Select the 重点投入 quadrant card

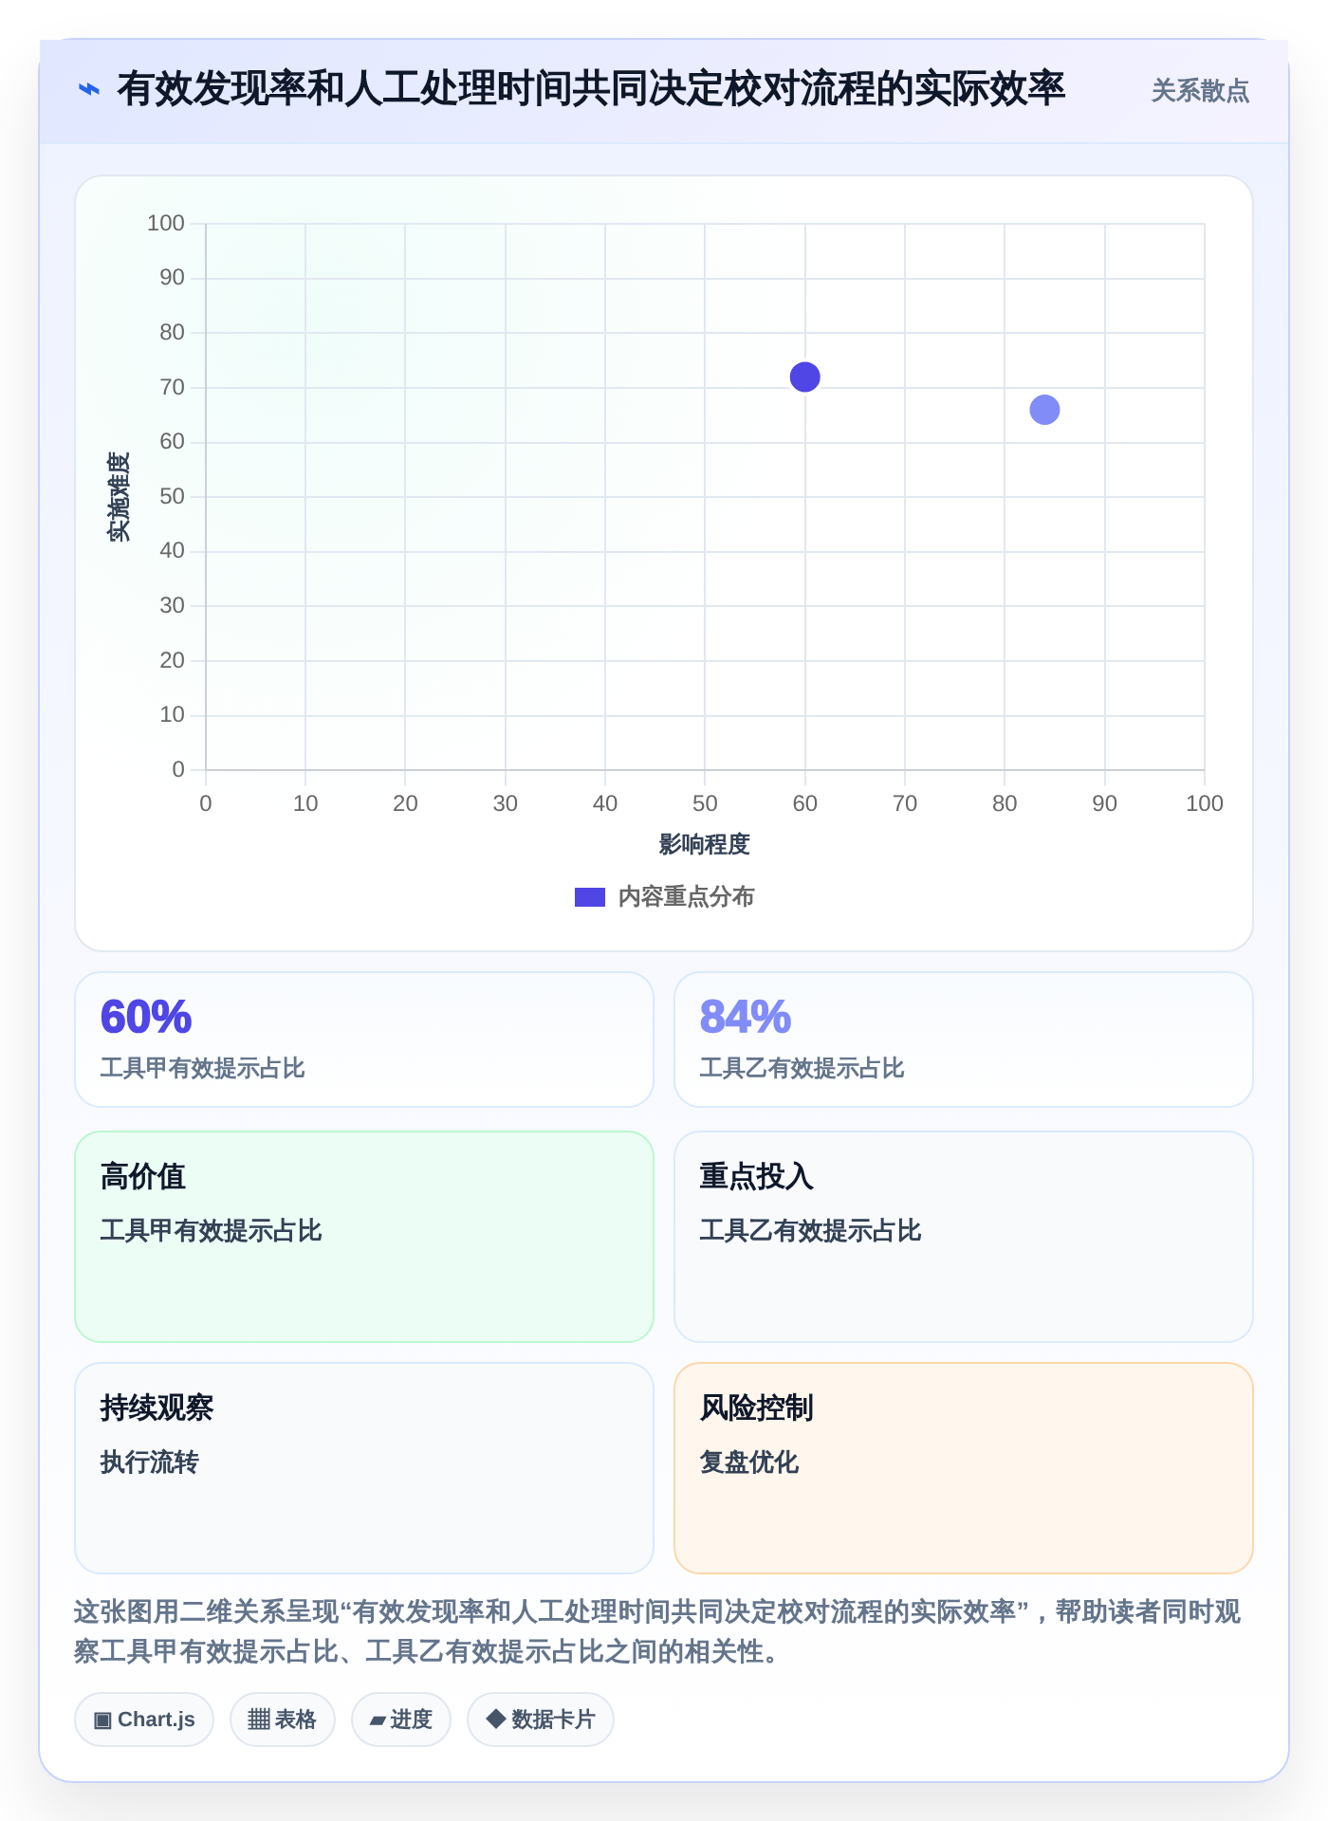click(964, 1236)
